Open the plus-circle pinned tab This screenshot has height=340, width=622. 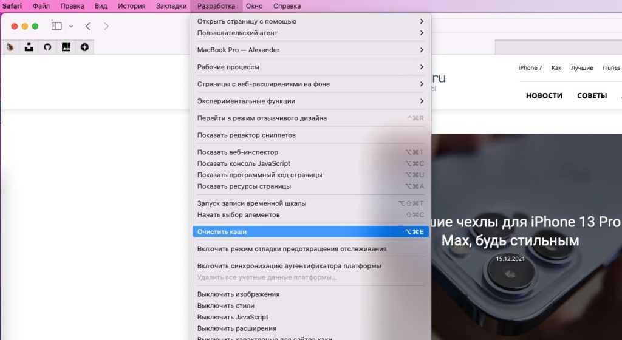click(x=84, y=47)
